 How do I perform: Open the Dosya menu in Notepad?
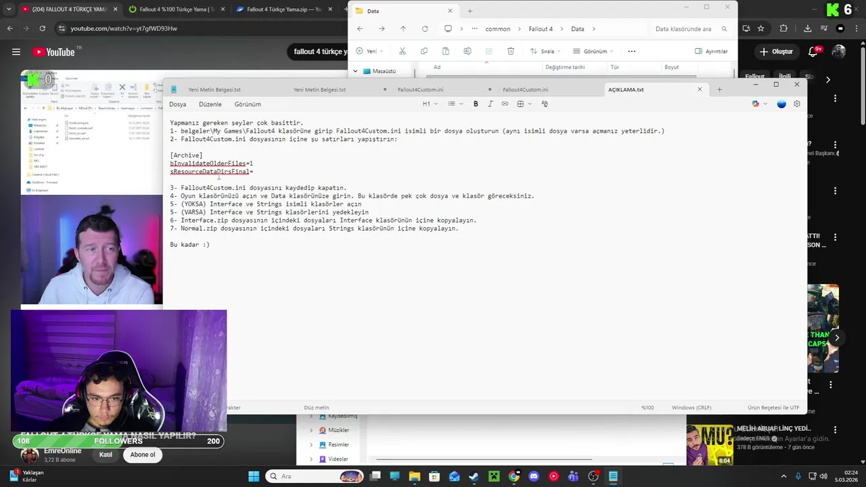pos(177,104)
